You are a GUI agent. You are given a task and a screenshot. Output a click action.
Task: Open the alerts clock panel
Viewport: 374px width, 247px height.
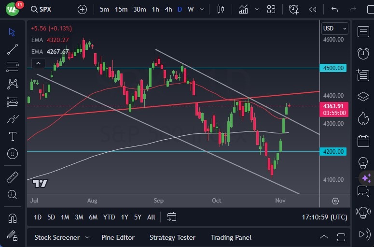point(363,53)
